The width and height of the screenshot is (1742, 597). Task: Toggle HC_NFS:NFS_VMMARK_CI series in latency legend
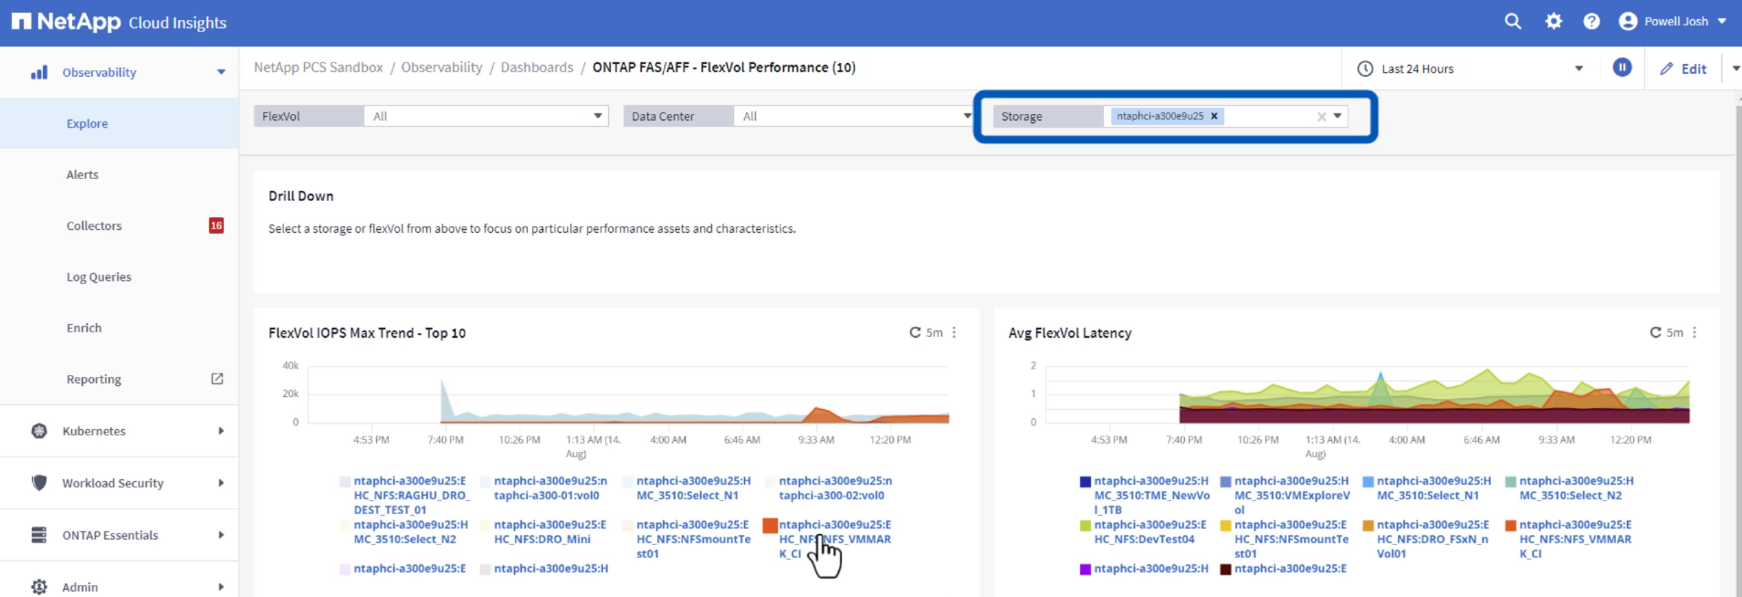(x=1574, y=539)
